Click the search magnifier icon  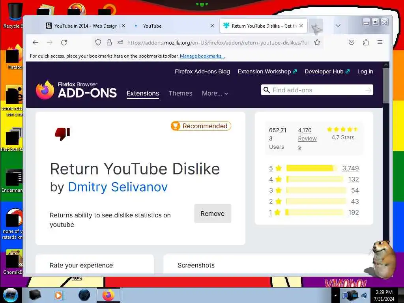tap(267, 90)
